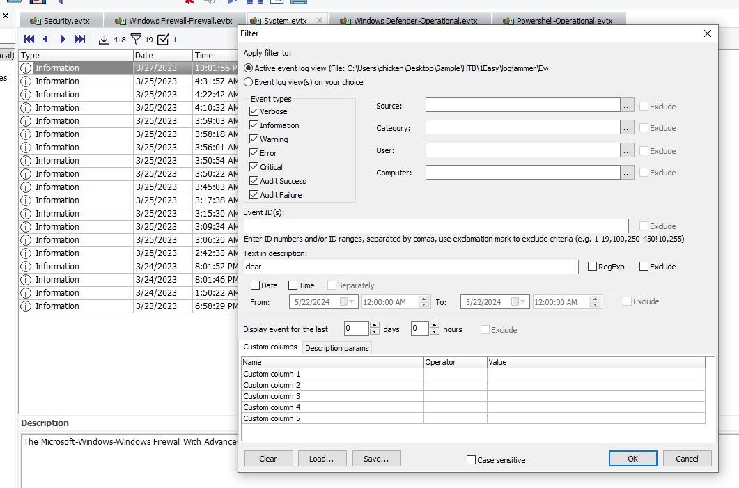Select the 3/23/2023 event row
Viewport: 739px width, 488px height.
click(129, 306)
